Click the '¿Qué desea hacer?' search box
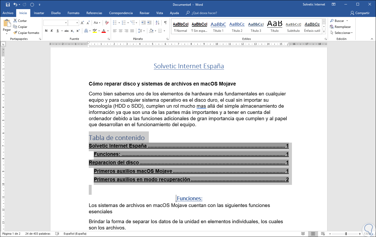376x237 pixels. coord(204,13)
